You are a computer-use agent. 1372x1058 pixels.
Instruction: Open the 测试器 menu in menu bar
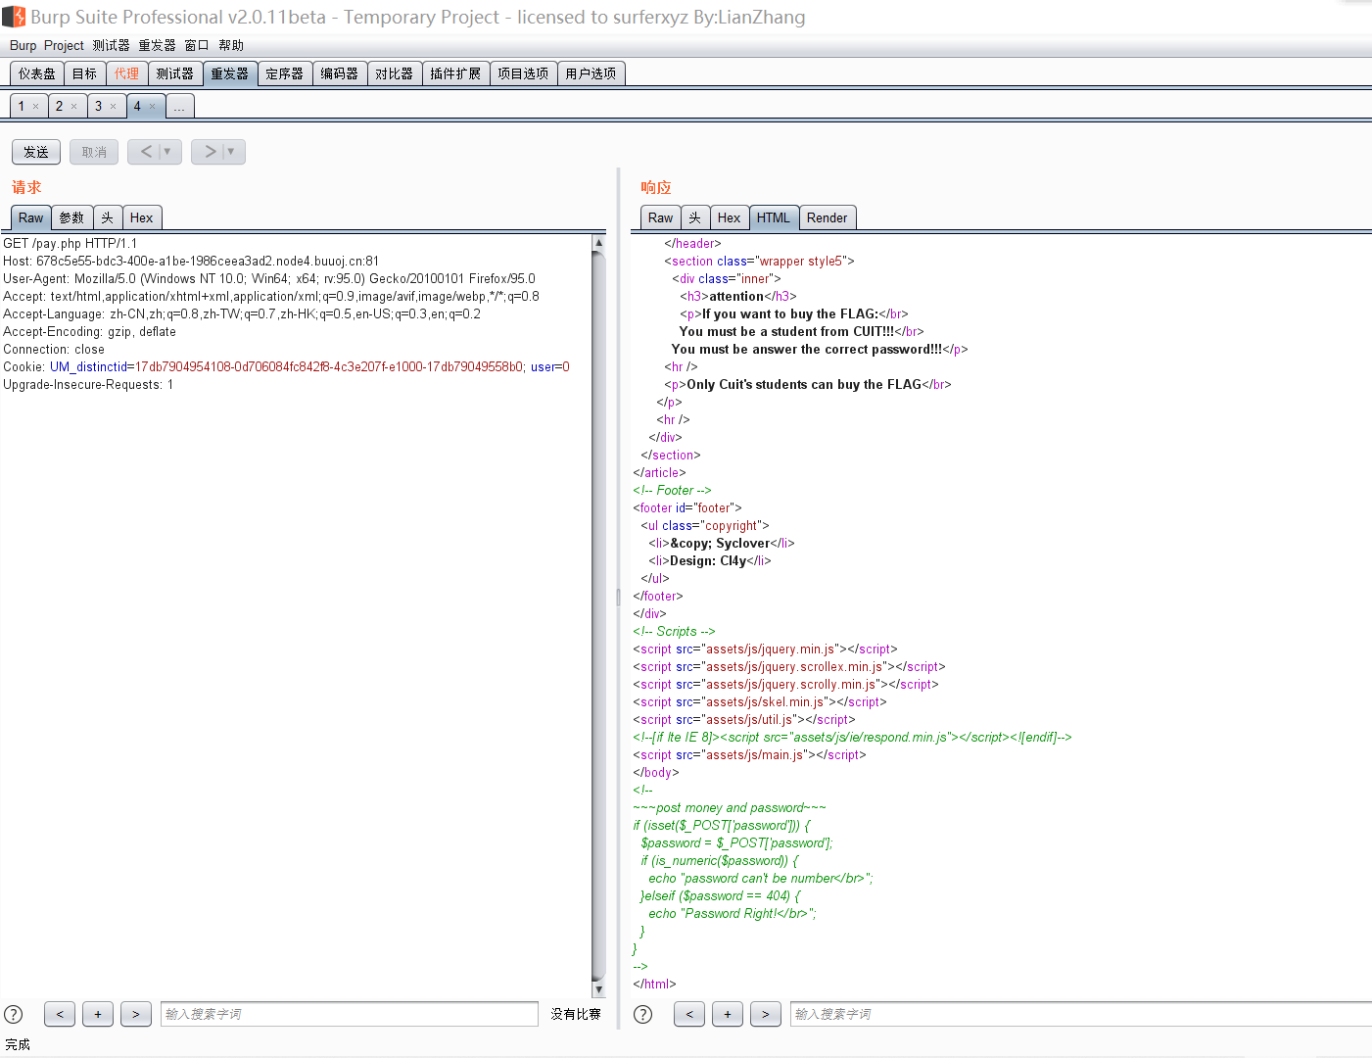click(x=112, y=45)
